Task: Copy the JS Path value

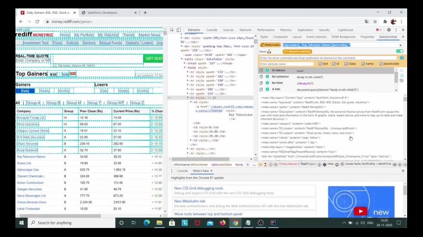Action: (x=261, y=90)
